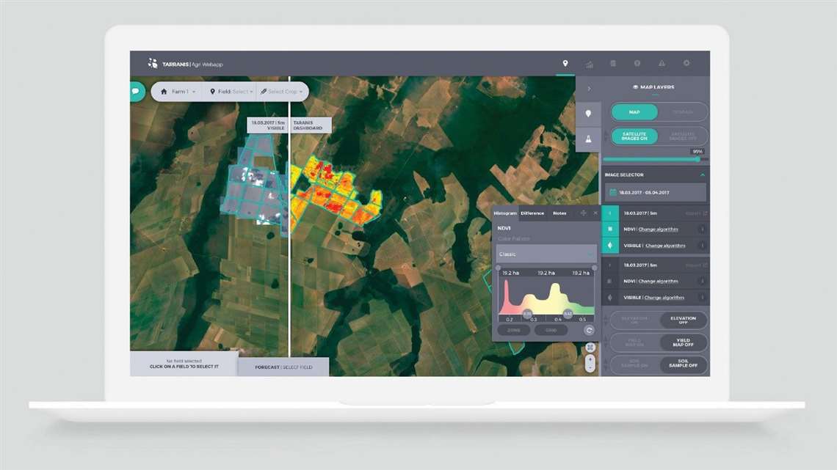
Task: Open the Select Crop dropdown
Action: 281,92
